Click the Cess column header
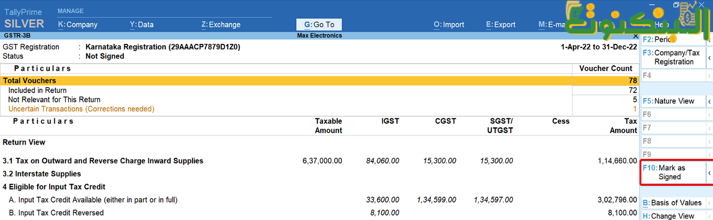 (561, 121)
